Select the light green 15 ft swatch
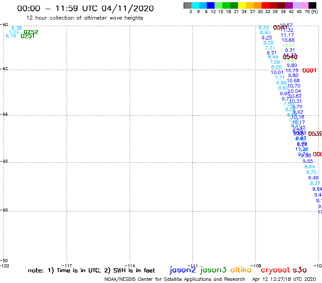The image size is (322, 283). [218, 5]
